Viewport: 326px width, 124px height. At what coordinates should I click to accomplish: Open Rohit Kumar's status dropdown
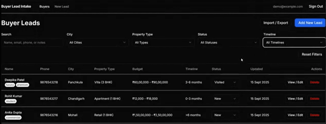coord(225,99)
